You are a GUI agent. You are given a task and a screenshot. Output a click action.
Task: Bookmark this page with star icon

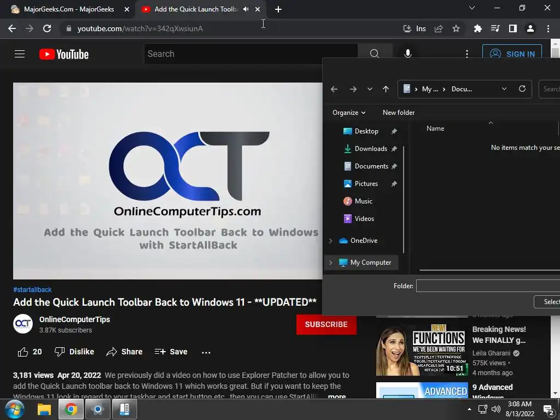(x=456, y=28)
